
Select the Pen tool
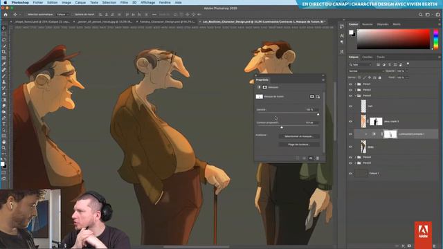[x=3, y=118]
